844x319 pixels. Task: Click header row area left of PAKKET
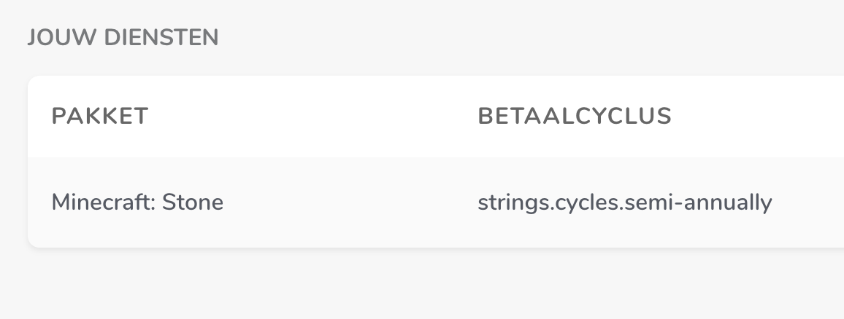tap(39, 117)
